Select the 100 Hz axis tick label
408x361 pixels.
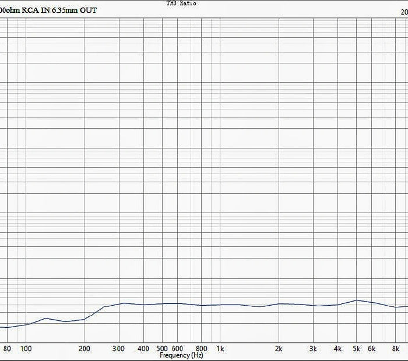(26, 349)
